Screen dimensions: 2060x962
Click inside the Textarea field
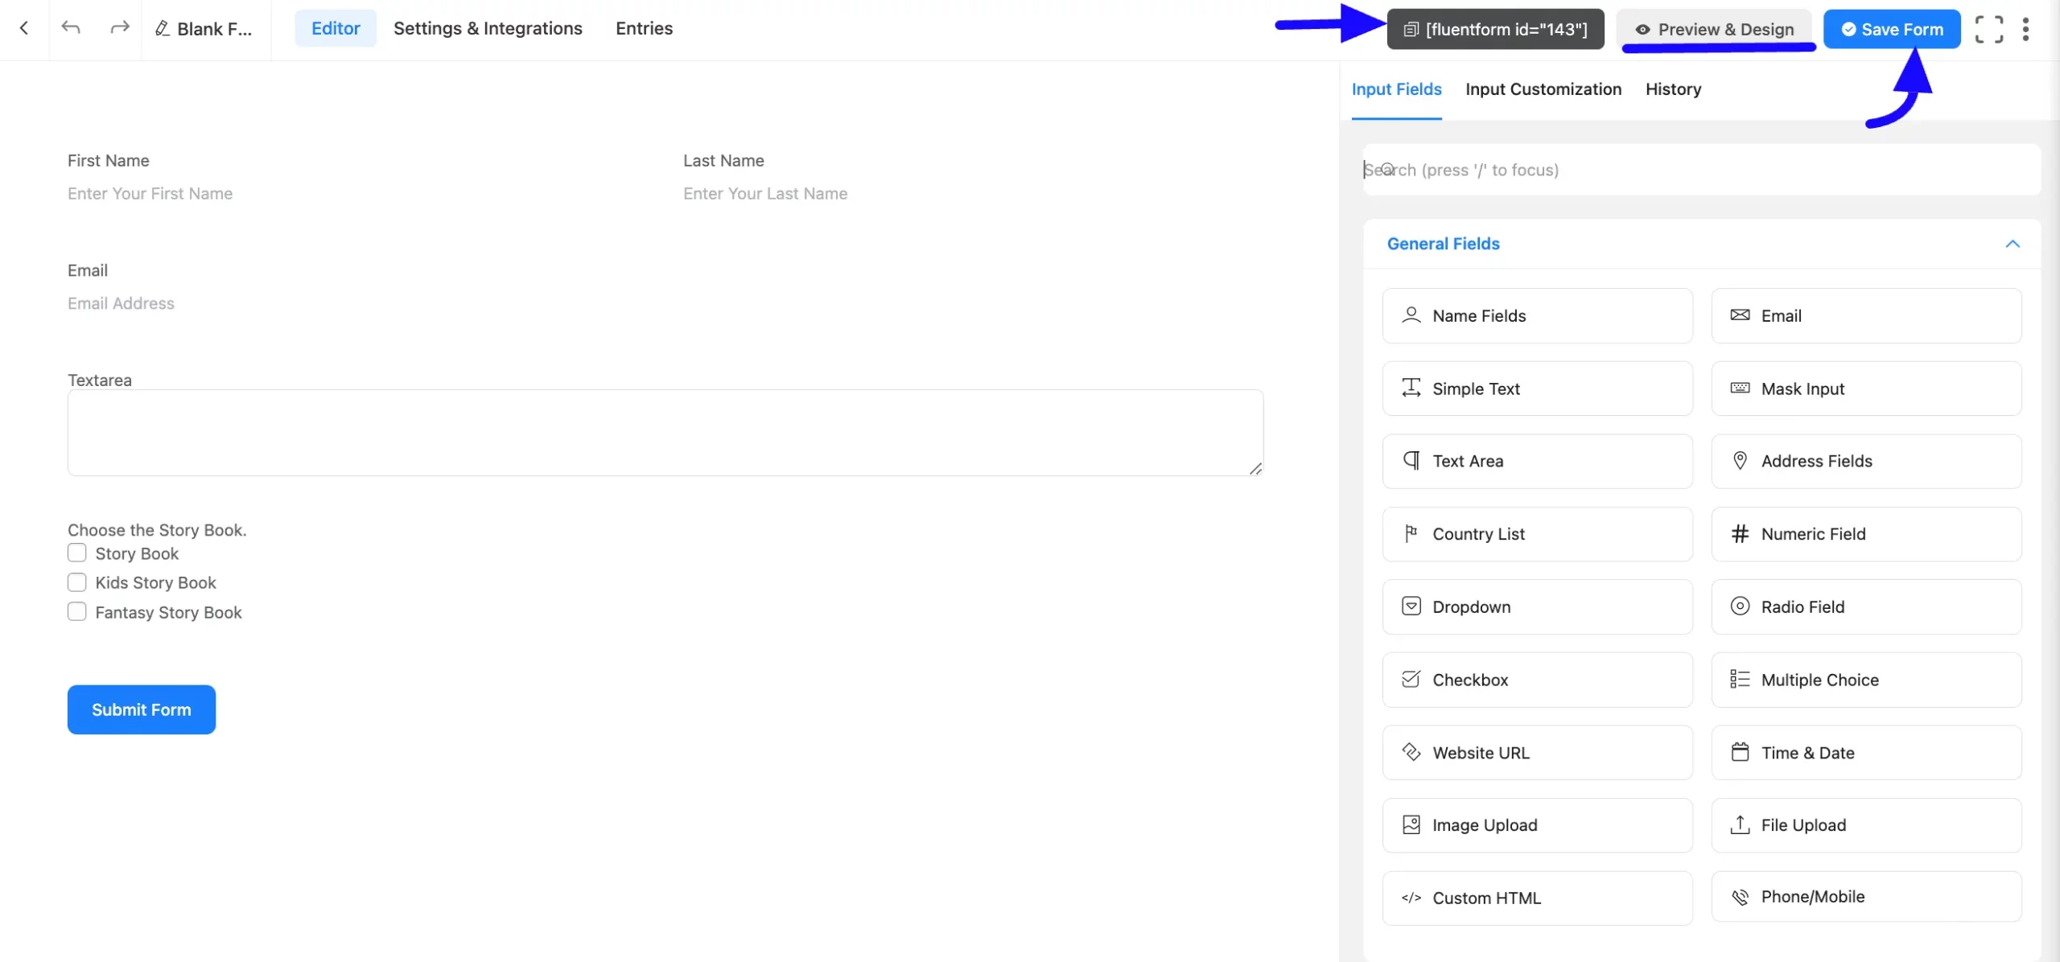coord(665,433)
